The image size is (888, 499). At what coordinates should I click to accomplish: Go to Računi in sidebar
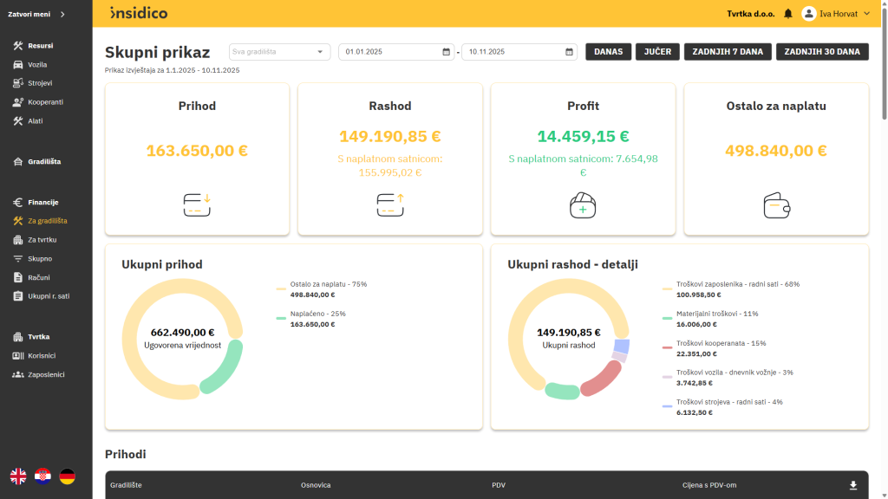(x=38, y=277)
